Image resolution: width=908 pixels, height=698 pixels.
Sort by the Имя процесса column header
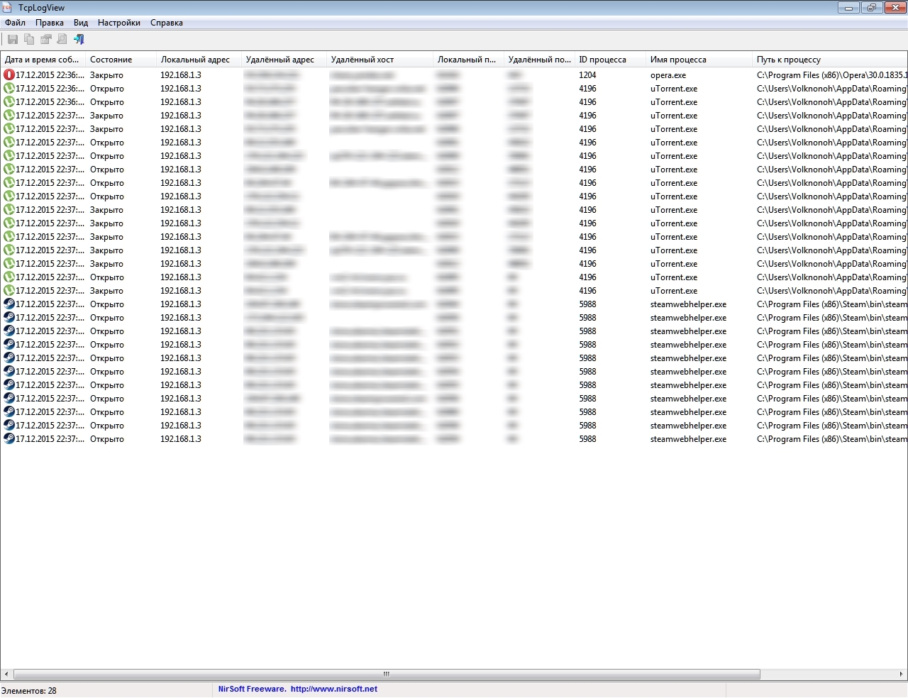[x=699, y=60]
